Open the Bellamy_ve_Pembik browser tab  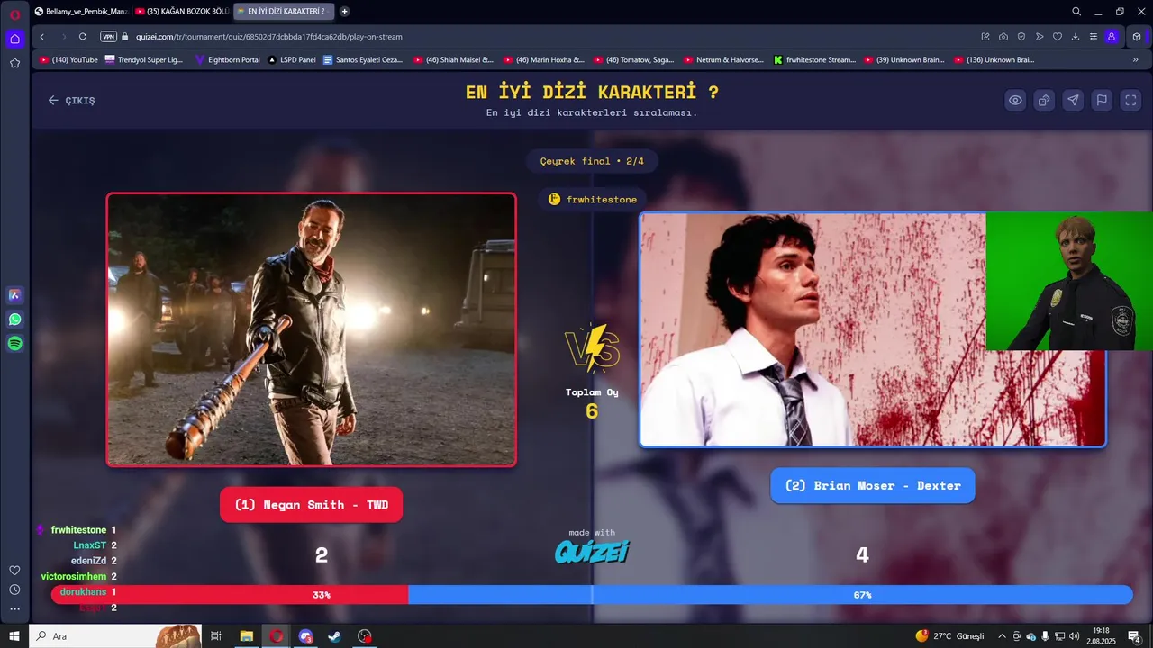[81, 12]
